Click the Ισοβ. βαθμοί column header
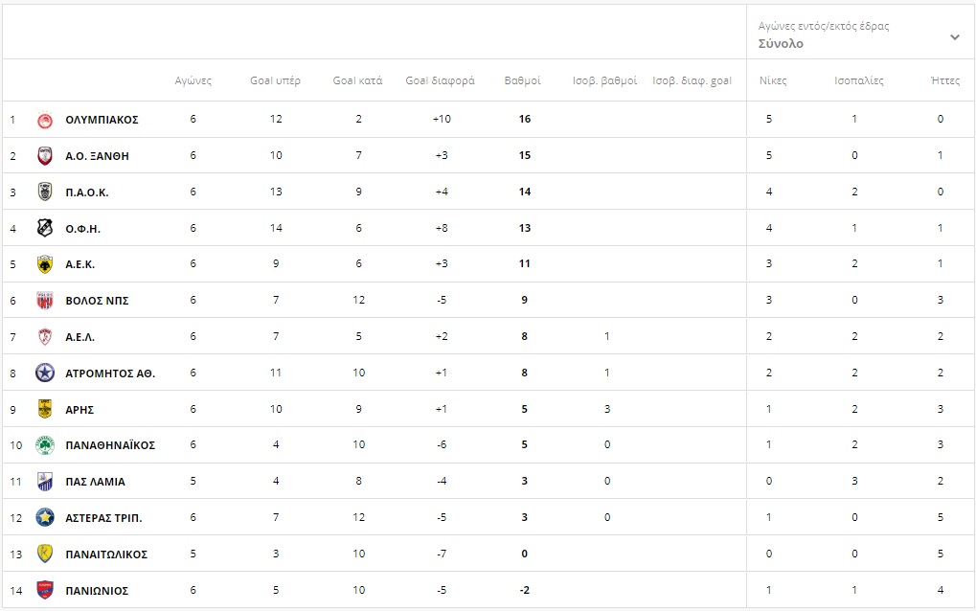 tap(605, 80)
